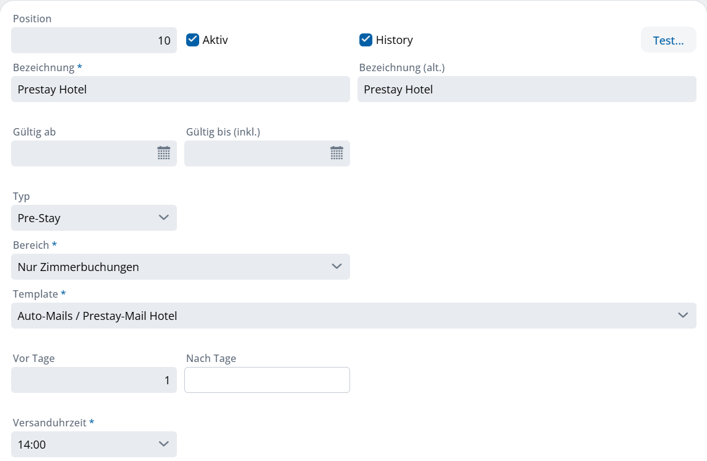Viewport: 707px width, 461px height.
Task: Focus the Bezeichnung required text field
Action: pos(180,89)
